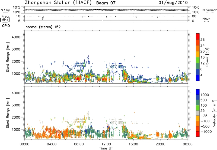This screenshot has height=150, width=217.
Task: Click the '3000' tick on the velocity panel
Action: (16, 105)
